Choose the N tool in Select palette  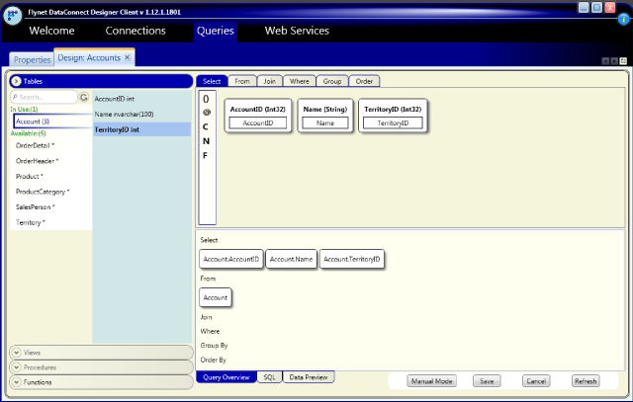click(206, 141)
